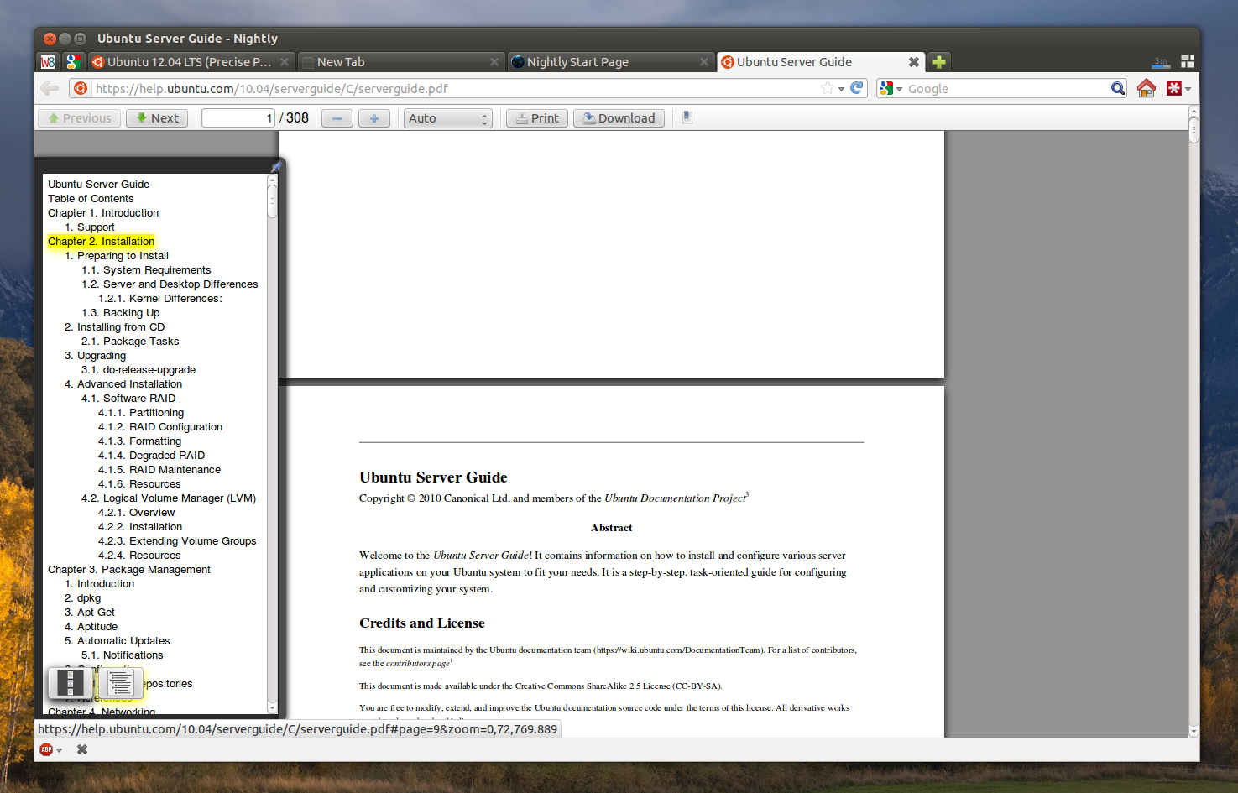
Task: Open a new tab with green plus
Action: [939, 61]
